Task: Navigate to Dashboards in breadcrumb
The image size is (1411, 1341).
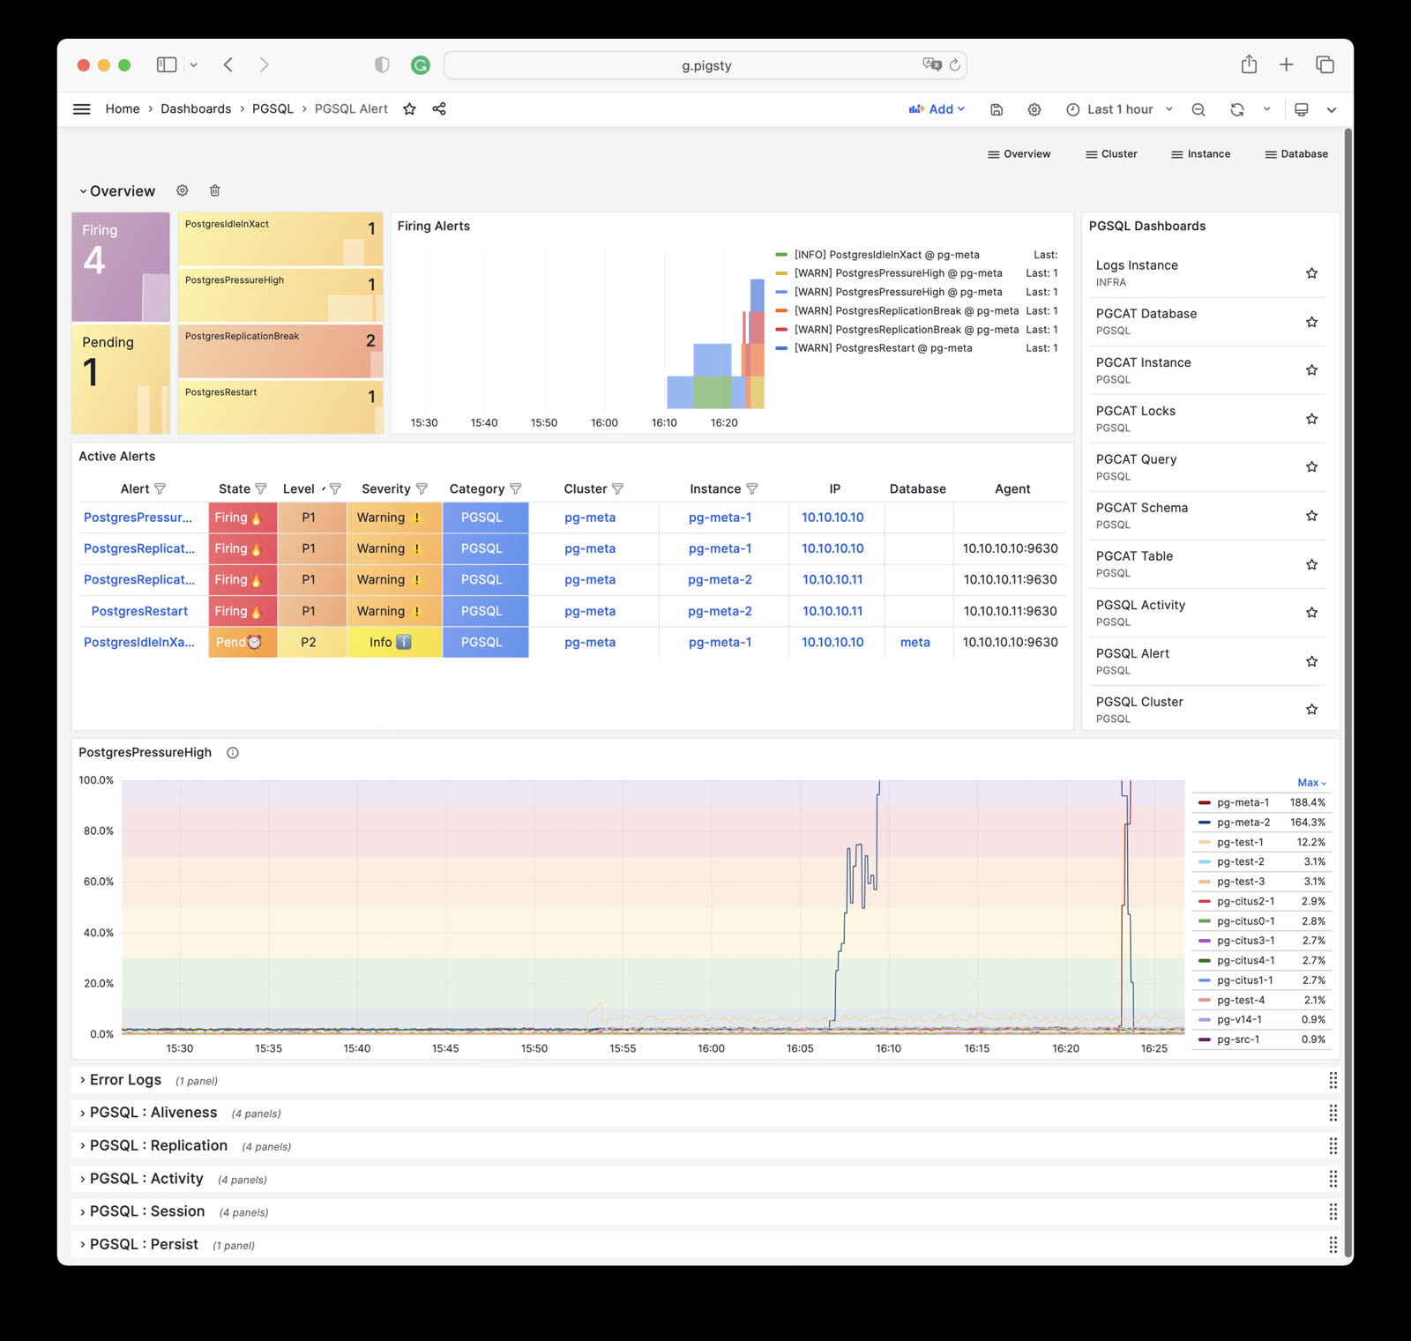Action: click(x=196, y=108)
